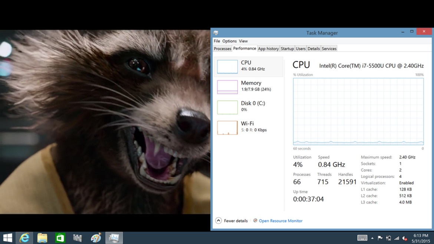
Task: Open the File menu in Task Manager
Action: coord(217,41)
